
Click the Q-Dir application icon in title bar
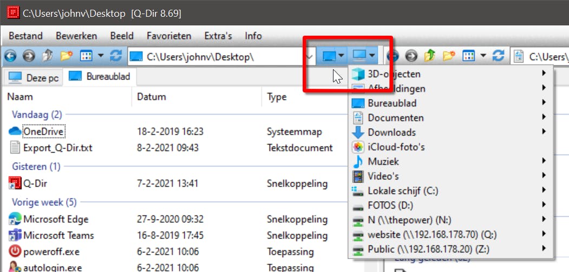pyautogui.click(x=13, y=13)
